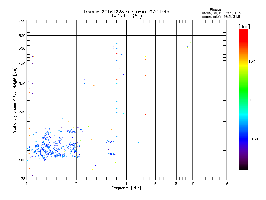The image size is (266, 200).
Task: Click the black bottom of the phase colorbar
Action: click(x=243, y=168)
